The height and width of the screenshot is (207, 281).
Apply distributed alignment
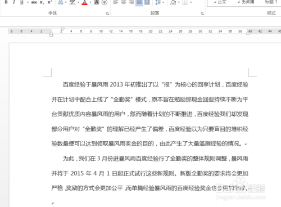[147, 2]
